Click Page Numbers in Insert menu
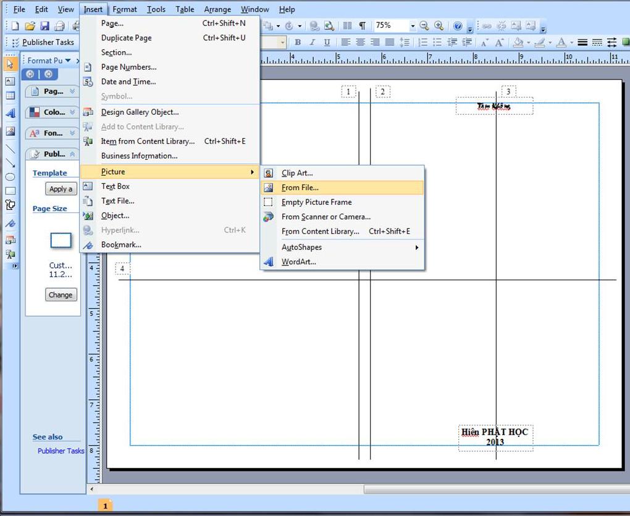The height and width of the screenshot is (516, 630). 170,67
